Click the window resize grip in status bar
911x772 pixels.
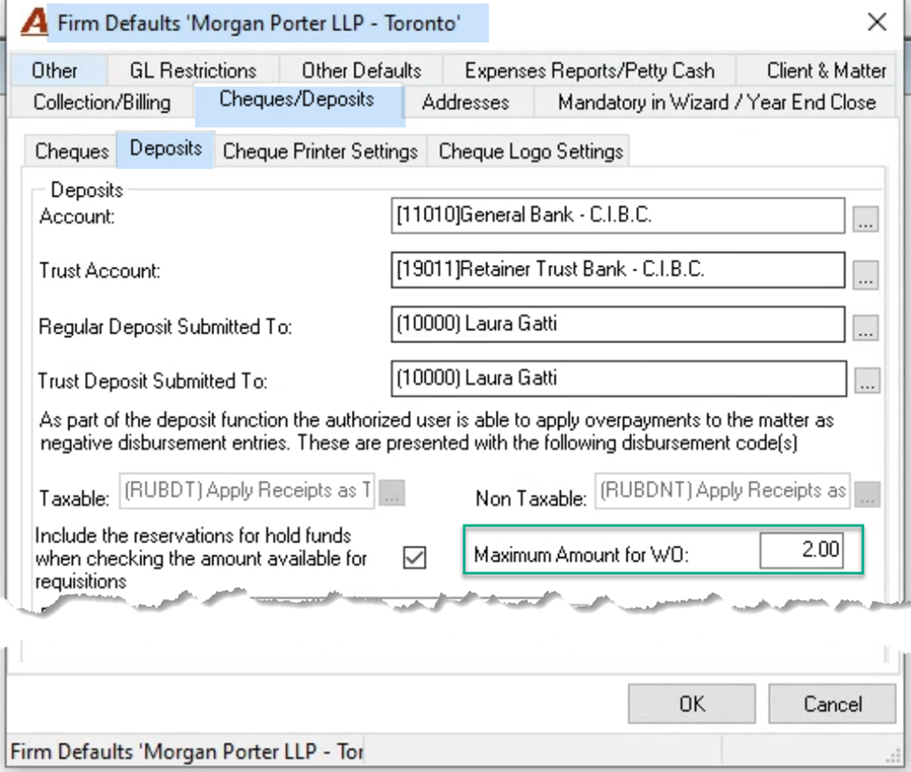(x=892, y=754)
